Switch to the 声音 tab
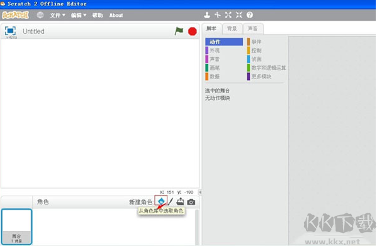 click(252, 29)
